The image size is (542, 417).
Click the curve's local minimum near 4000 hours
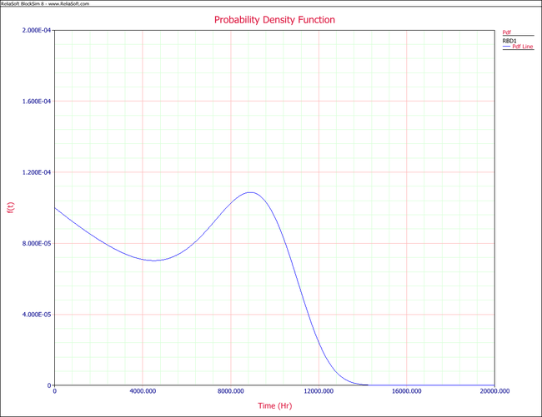(153, 261)
